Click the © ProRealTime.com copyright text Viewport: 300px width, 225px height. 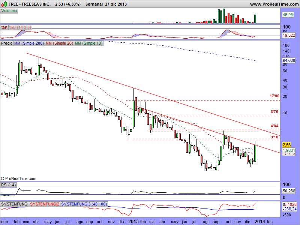(18, 178)
